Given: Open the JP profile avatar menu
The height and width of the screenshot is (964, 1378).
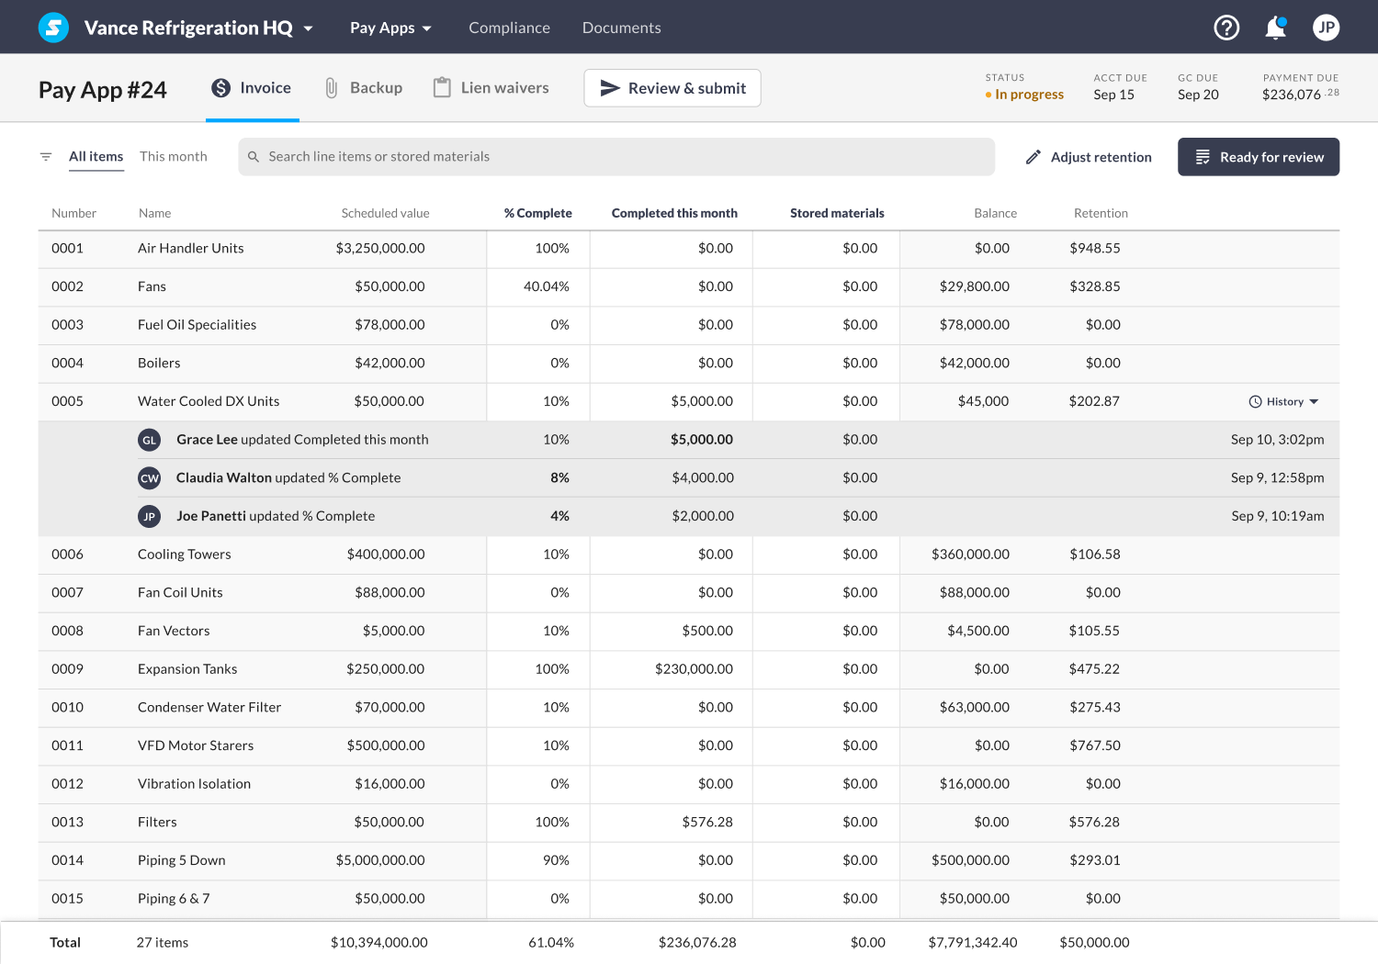Looking at the screenshot, I should coord(1326,27).
